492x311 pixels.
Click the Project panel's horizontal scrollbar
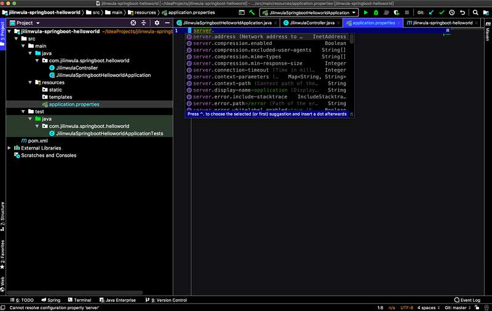coord(74,293)
